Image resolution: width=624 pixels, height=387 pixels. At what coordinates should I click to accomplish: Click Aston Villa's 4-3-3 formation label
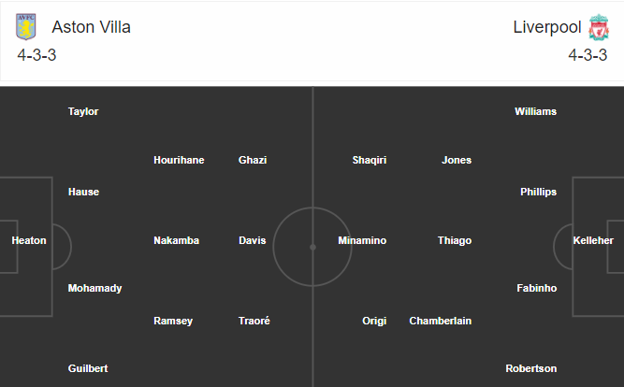[x=36, y=55]
